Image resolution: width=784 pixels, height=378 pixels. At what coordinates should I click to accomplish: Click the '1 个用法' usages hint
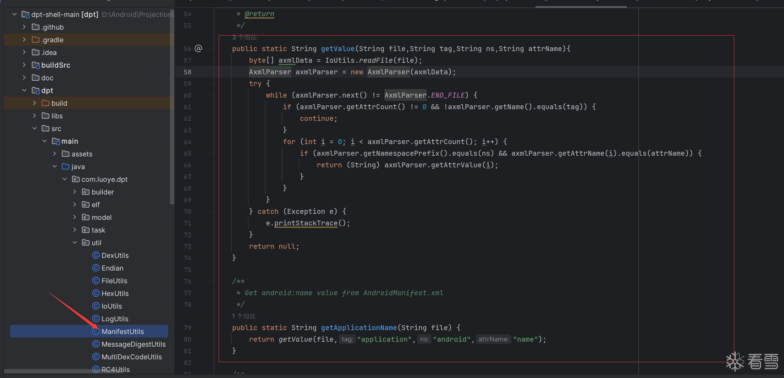click(x=244, y=316)
